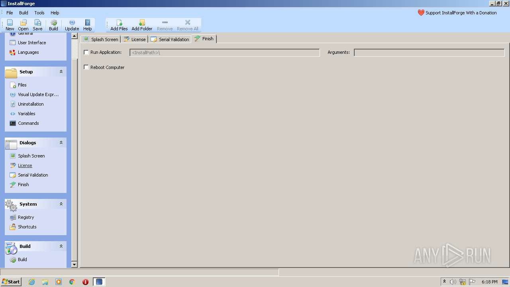Collapse the Dialogs sidebar group
The image size is (510, 287).
(61, 143)
